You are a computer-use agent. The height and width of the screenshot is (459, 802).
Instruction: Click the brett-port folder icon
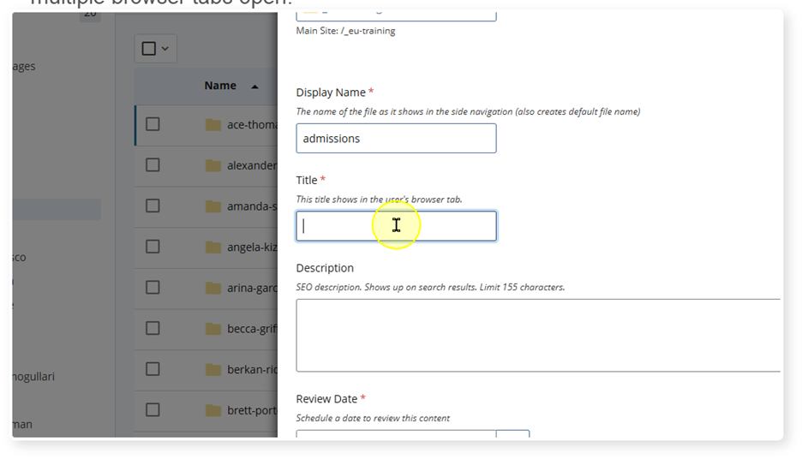213,410
